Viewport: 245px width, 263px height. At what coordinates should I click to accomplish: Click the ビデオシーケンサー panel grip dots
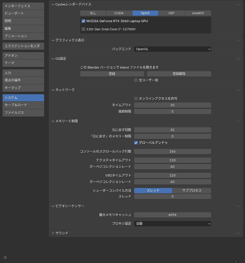coord(238,206)
